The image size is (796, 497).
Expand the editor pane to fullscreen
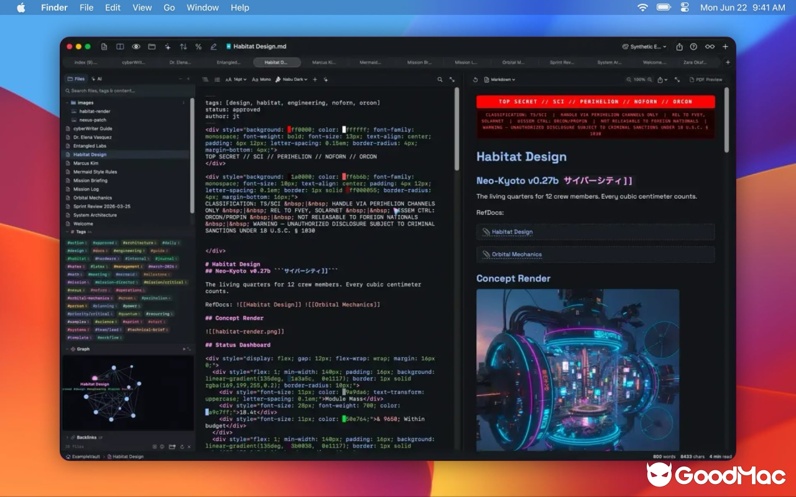point(451,80)
